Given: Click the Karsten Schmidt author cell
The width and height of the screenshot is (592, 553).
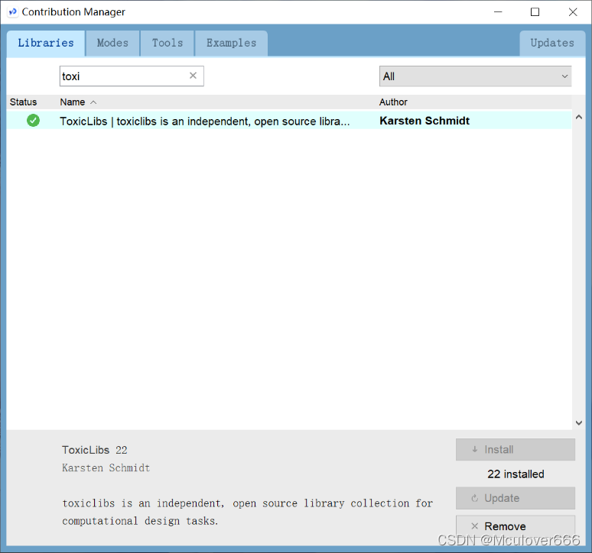Looking at the screenshot, I should coord(424,121).
